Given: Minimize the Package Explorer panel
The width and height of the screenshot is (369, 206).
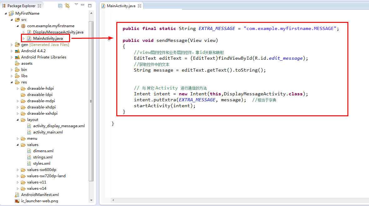Looking at the screenshot, I should [82, 5].
